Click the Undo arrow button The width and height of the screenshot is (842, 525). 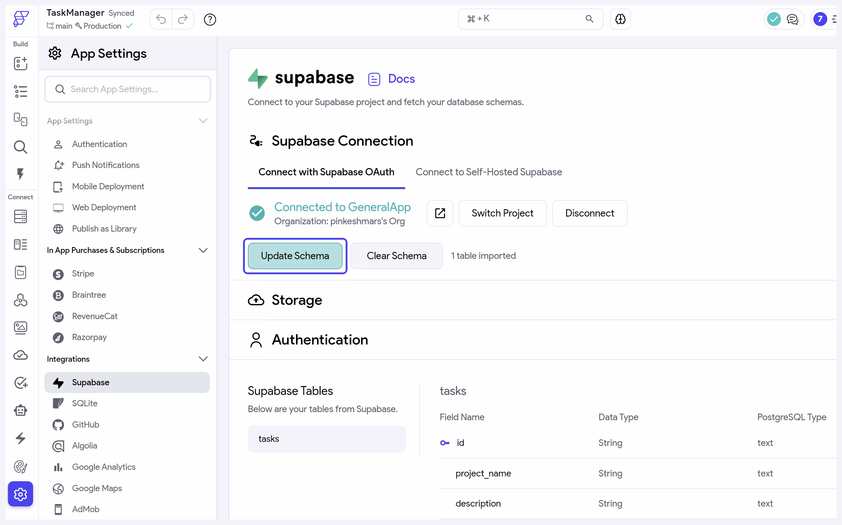coord(161,19)
